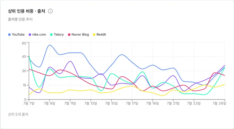This screenshot has height=129, width=234.
Task: Click the green Tistory legend dot
Action: (51, 35)
